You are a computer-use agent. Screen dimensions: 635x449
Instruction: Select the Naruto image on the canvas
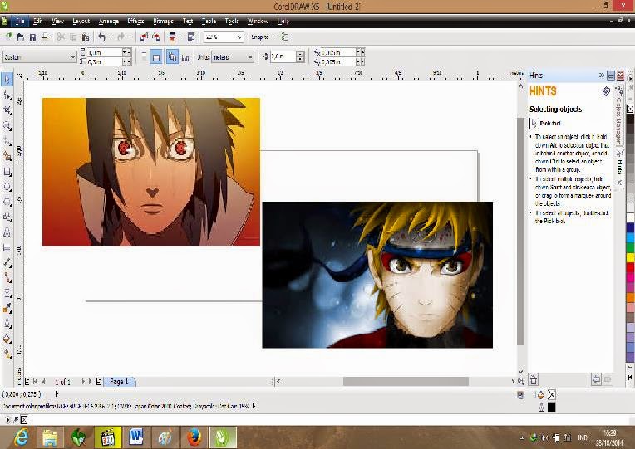(x=377, y=275)
